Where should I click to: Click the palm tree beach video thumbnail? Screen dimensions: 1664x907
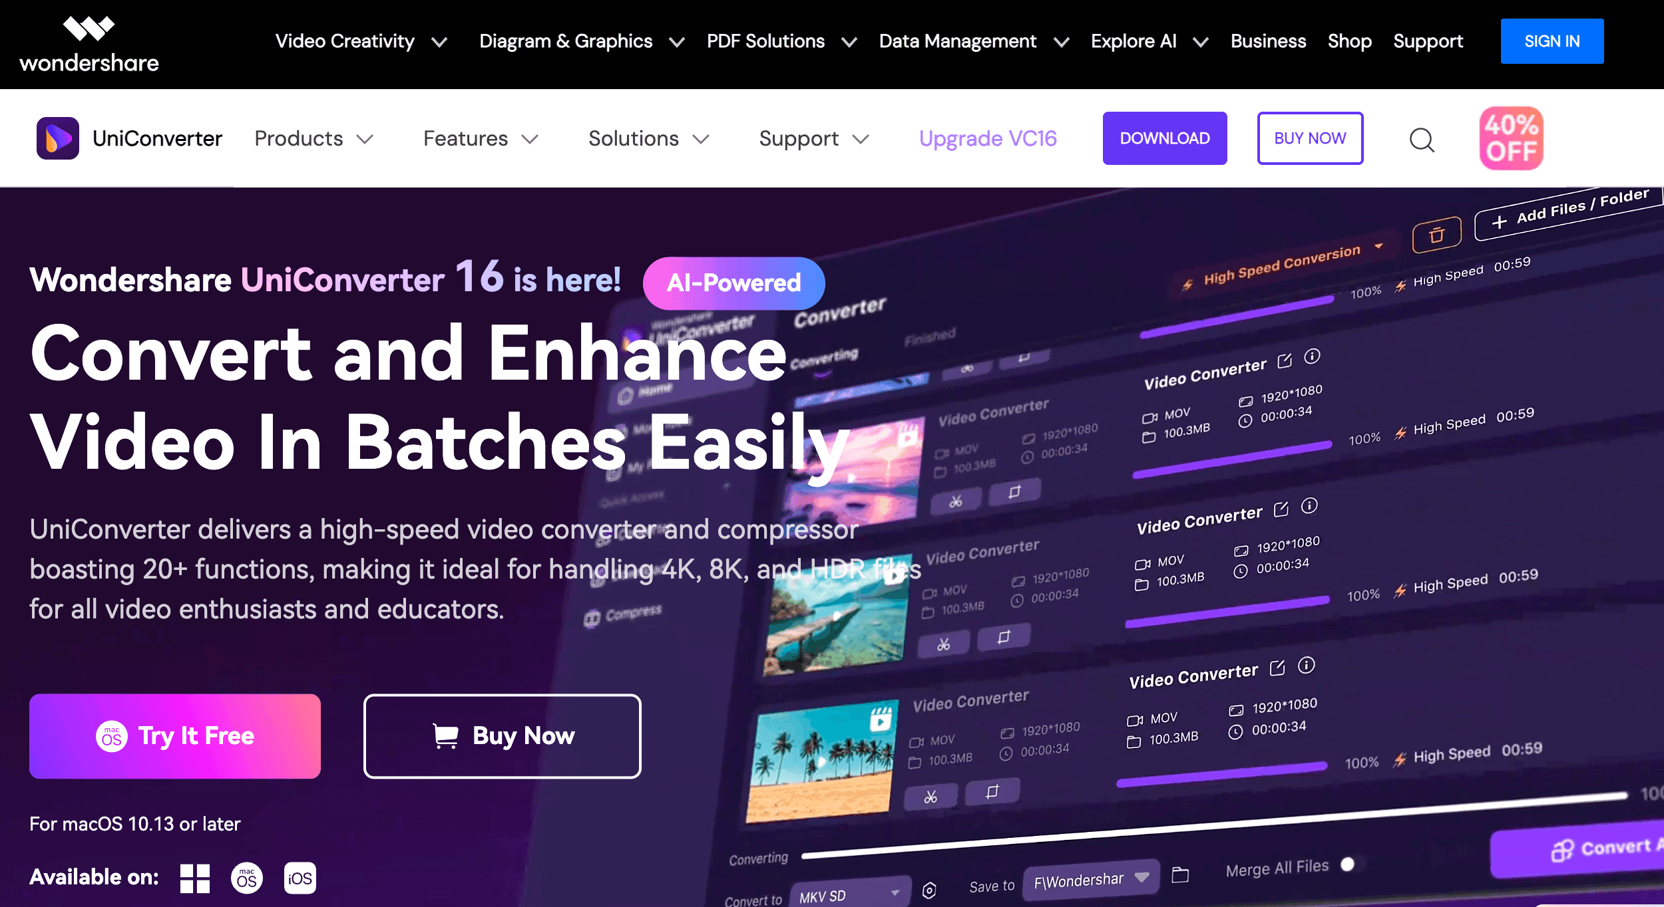(x=823, y=762)
